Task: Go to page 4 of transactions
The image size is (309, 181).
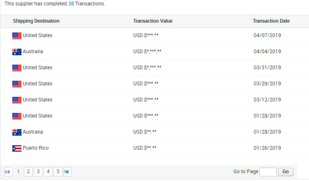Action: 48,172
